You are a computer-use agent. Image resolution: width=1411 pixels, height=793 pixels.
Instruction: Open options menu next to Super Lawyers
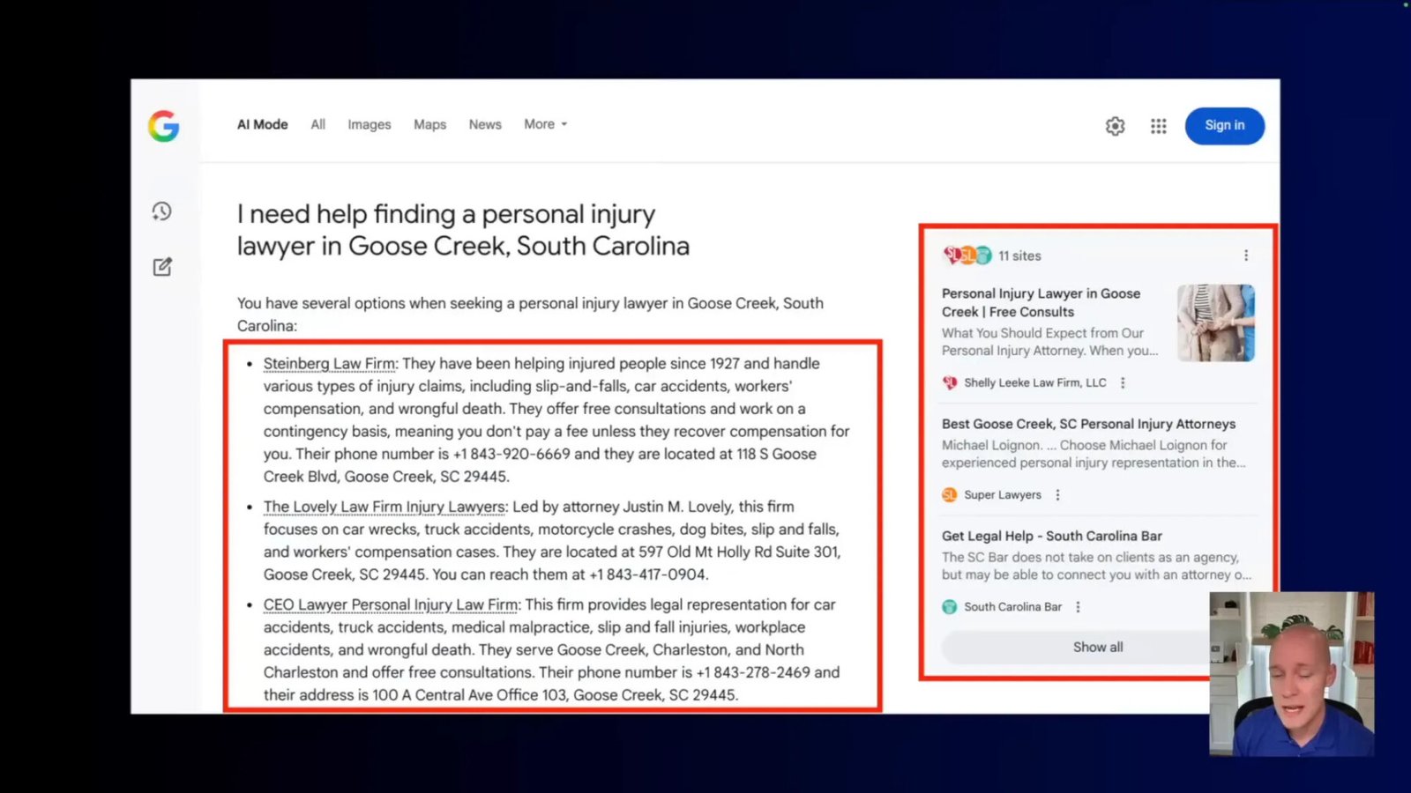[x=1057, y=495]
